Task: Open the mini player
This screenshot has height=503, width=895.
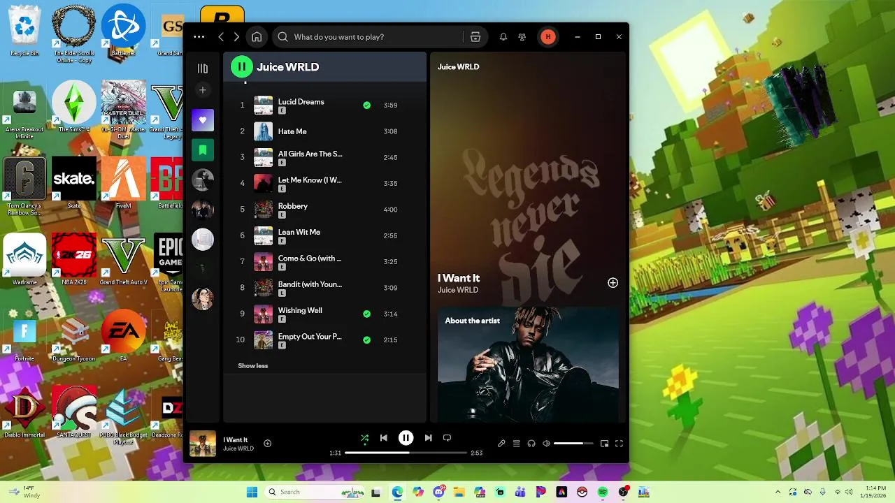Action: click(x=604, y=444)
